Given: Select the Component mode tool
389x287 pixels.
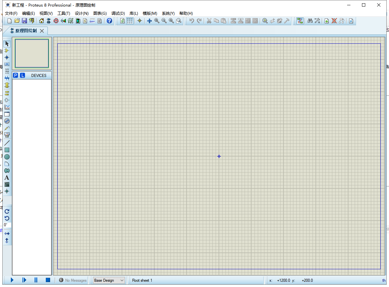Looking at the screenshot, I should tap(7, 51).
